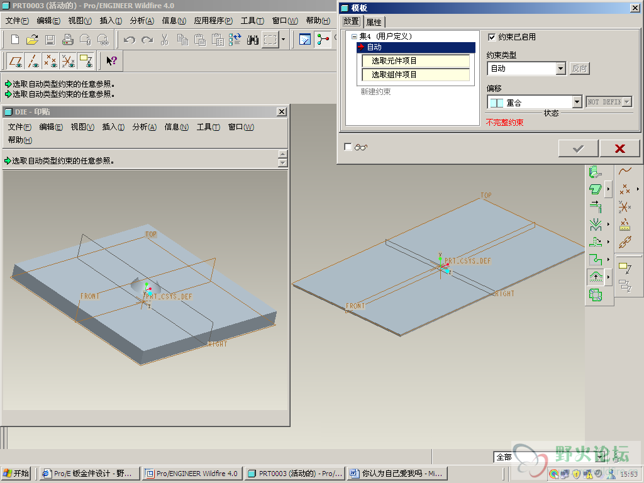Open a file with the folder icon
644x483 pixels.
tap(32, 40)
